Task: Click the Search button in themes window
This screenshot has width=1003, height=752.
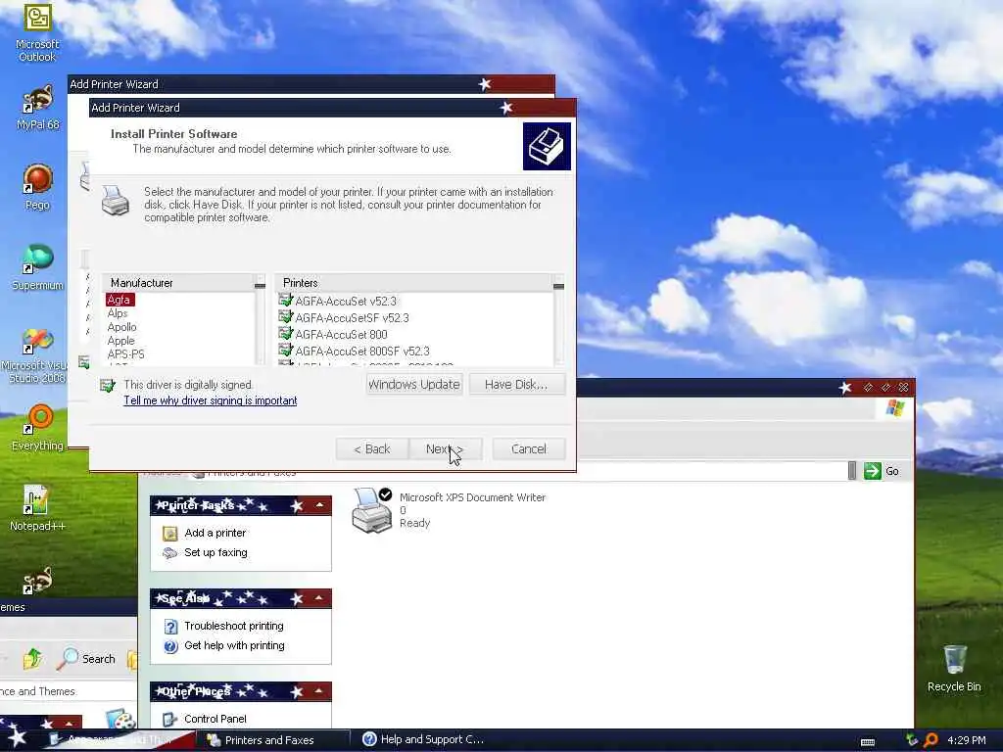Action: click(86, 659)
